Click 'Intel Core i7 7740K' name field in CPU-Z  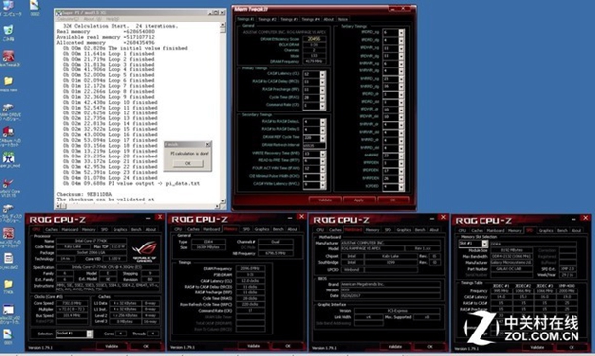pyautogui.click(x=91, y=241)
